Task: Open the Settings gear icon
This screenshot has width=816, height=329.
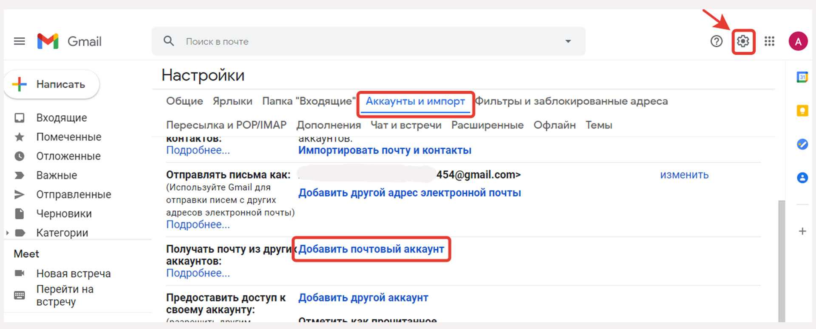Action: (743, 41)
